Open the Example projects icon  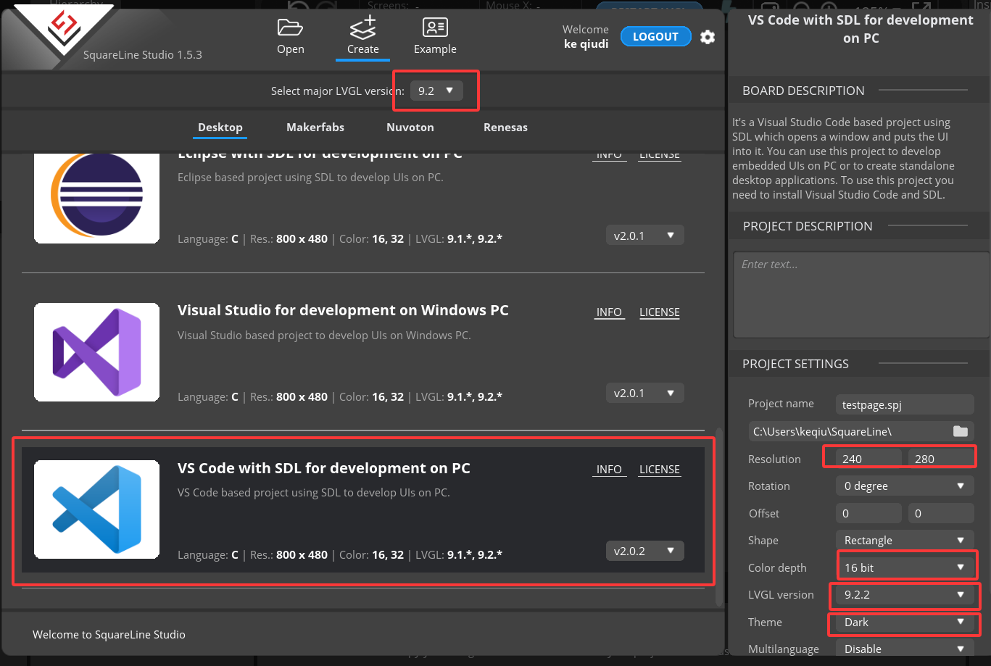tap(435, 28)
